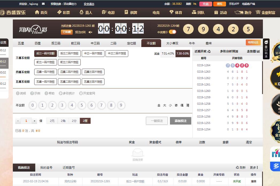Select the 2元 amount mode

point(52,121)
